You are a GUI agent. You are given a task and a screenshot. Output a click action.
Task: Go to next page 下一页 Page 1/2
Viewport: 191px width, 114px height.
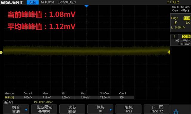[x=157, y=109]
